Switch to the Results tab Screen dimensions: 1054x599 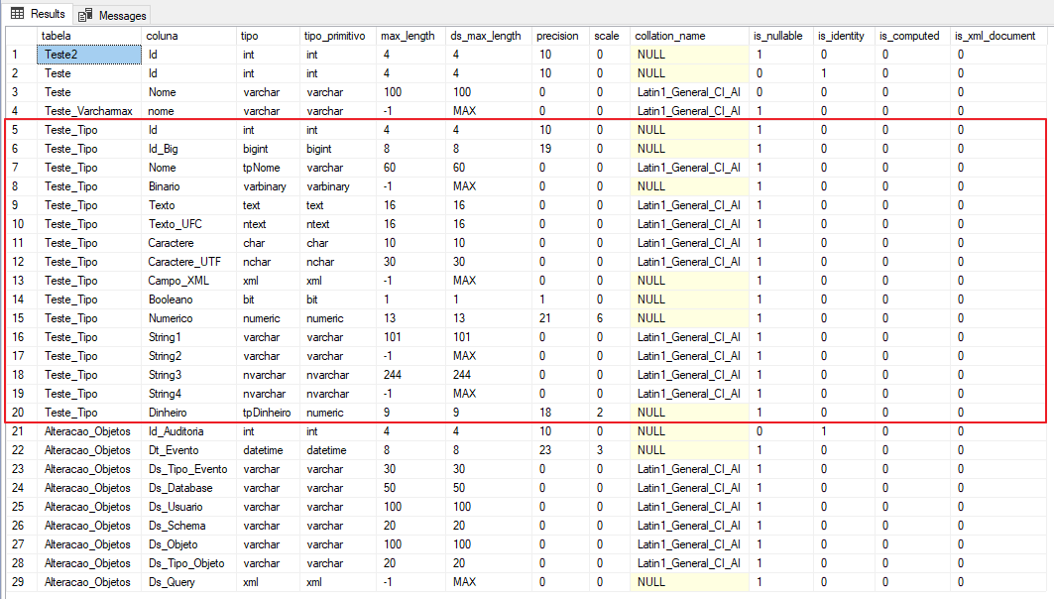[x=38, y=14]
